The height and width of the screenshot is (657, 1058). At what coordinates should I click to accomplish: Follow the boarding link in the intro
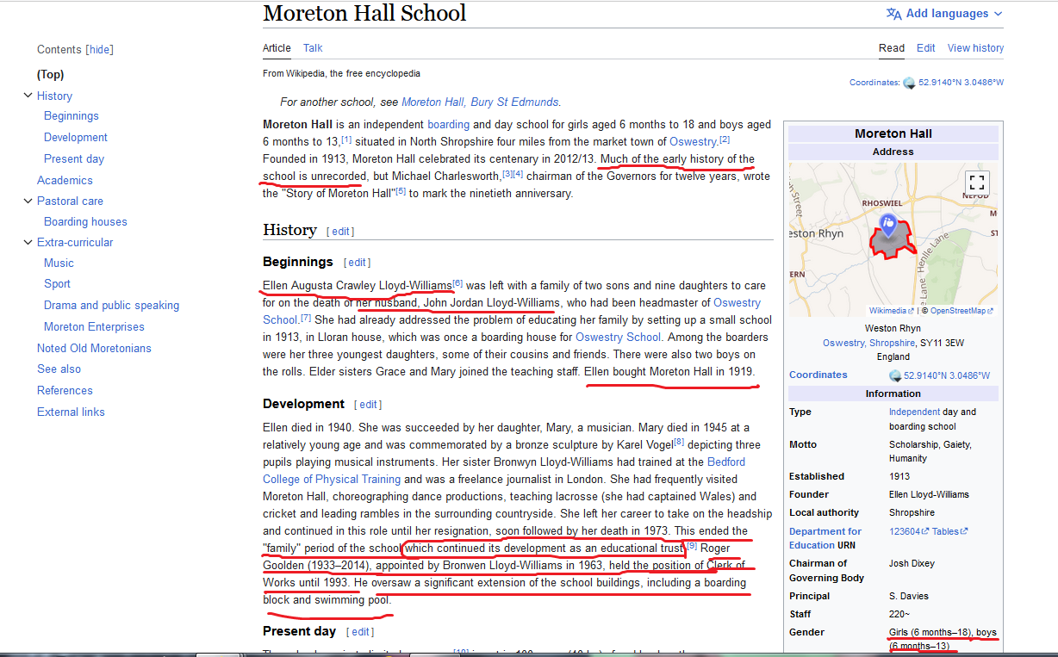(x=448, y=125)
